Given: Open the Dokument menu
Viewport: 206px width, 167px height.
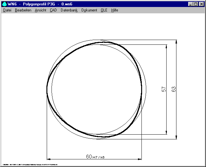Looking at the screenshot, I should tap(89, 10).
